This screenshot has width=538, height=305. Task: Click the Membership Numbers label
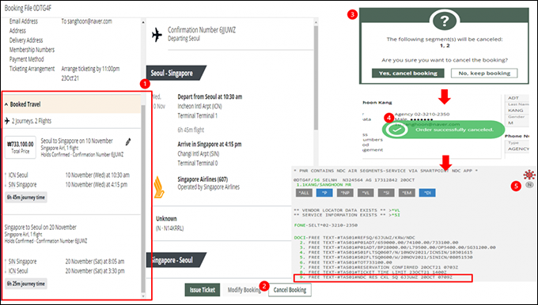[32, 50]
